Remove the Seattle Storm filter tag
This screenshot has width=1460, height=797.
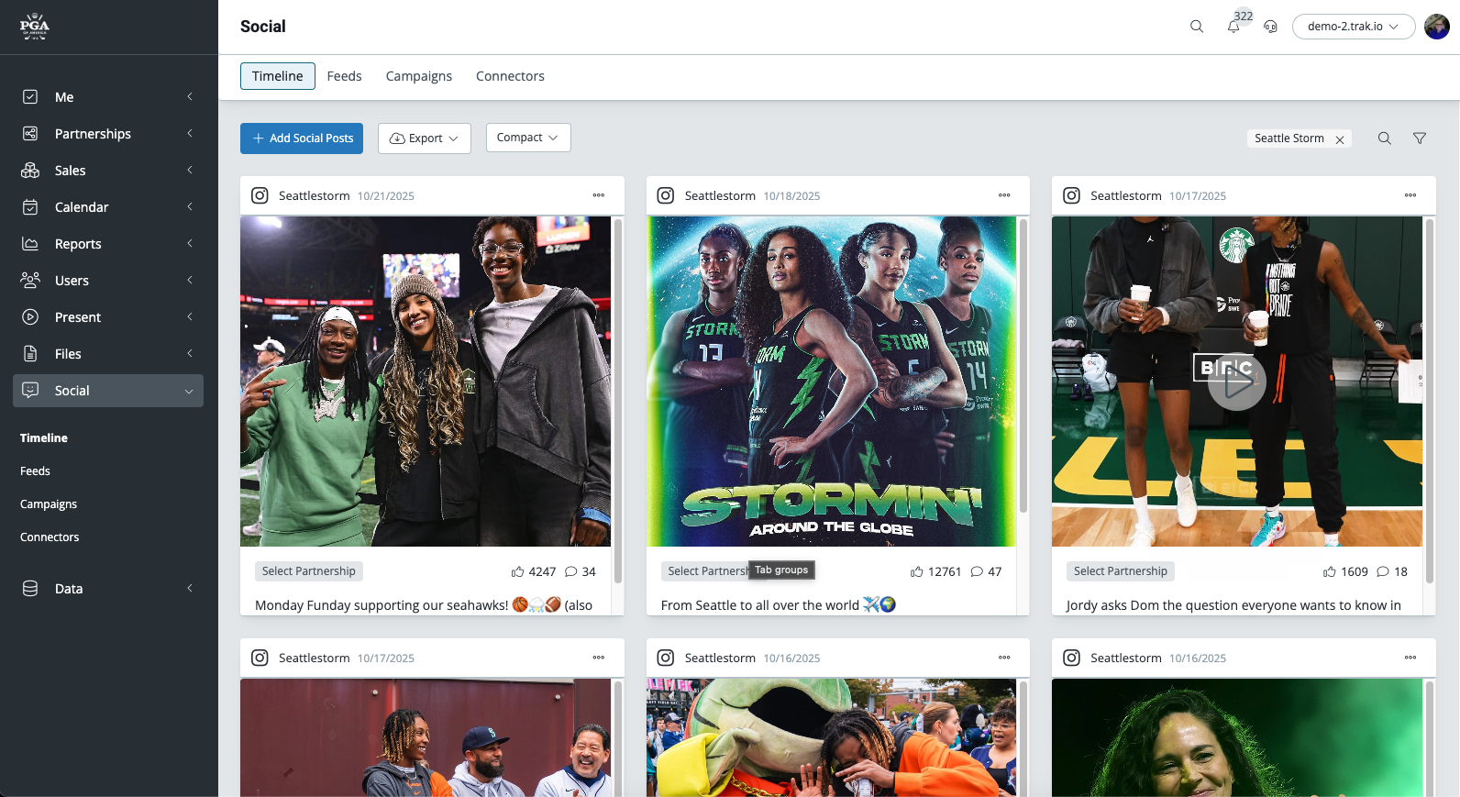coord(1340,139)
